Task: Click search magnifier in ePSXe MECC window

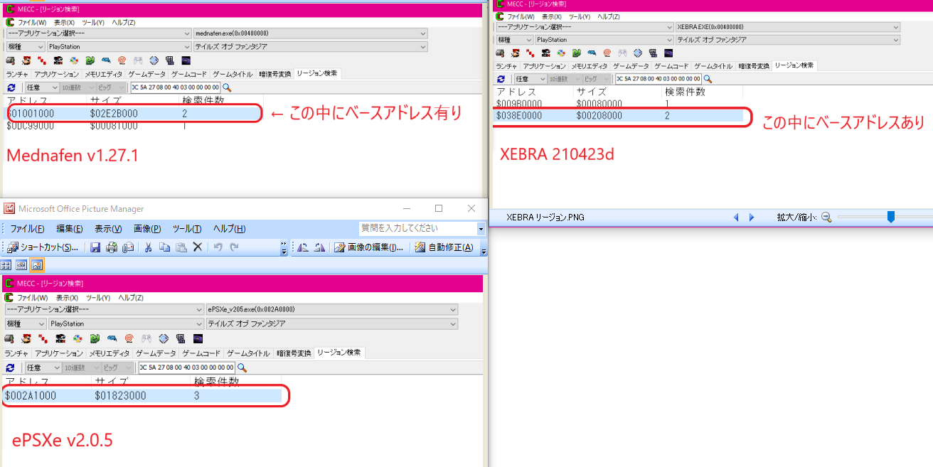Action: coord(242,367)
